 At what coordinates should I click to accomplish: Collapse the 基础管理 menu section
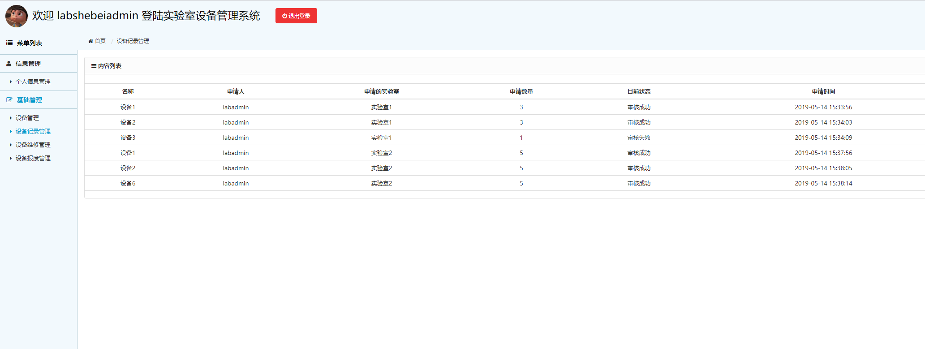[30, 100]
